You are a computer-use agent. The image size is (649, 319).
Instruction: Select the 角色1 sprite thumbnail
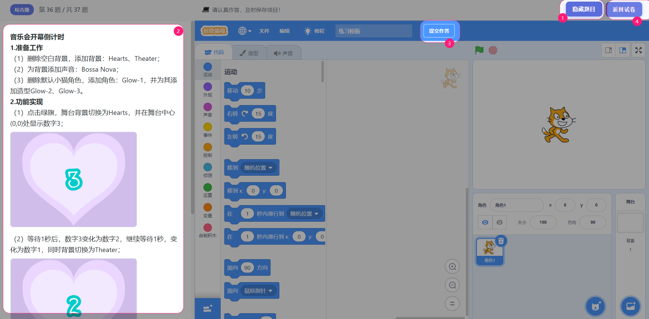coord(489,252)
